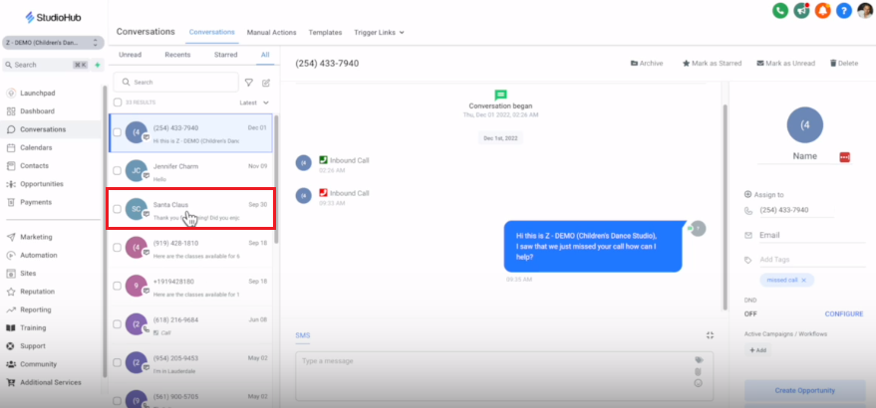Open Automation in the sidebar

(39, 255)
